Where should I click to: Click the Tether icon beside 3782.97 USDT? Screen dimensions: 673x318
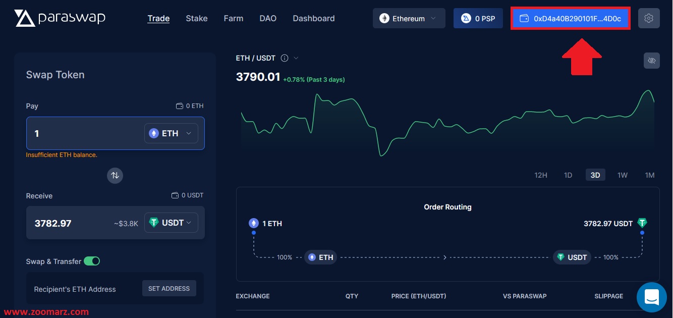coord(642,223)
